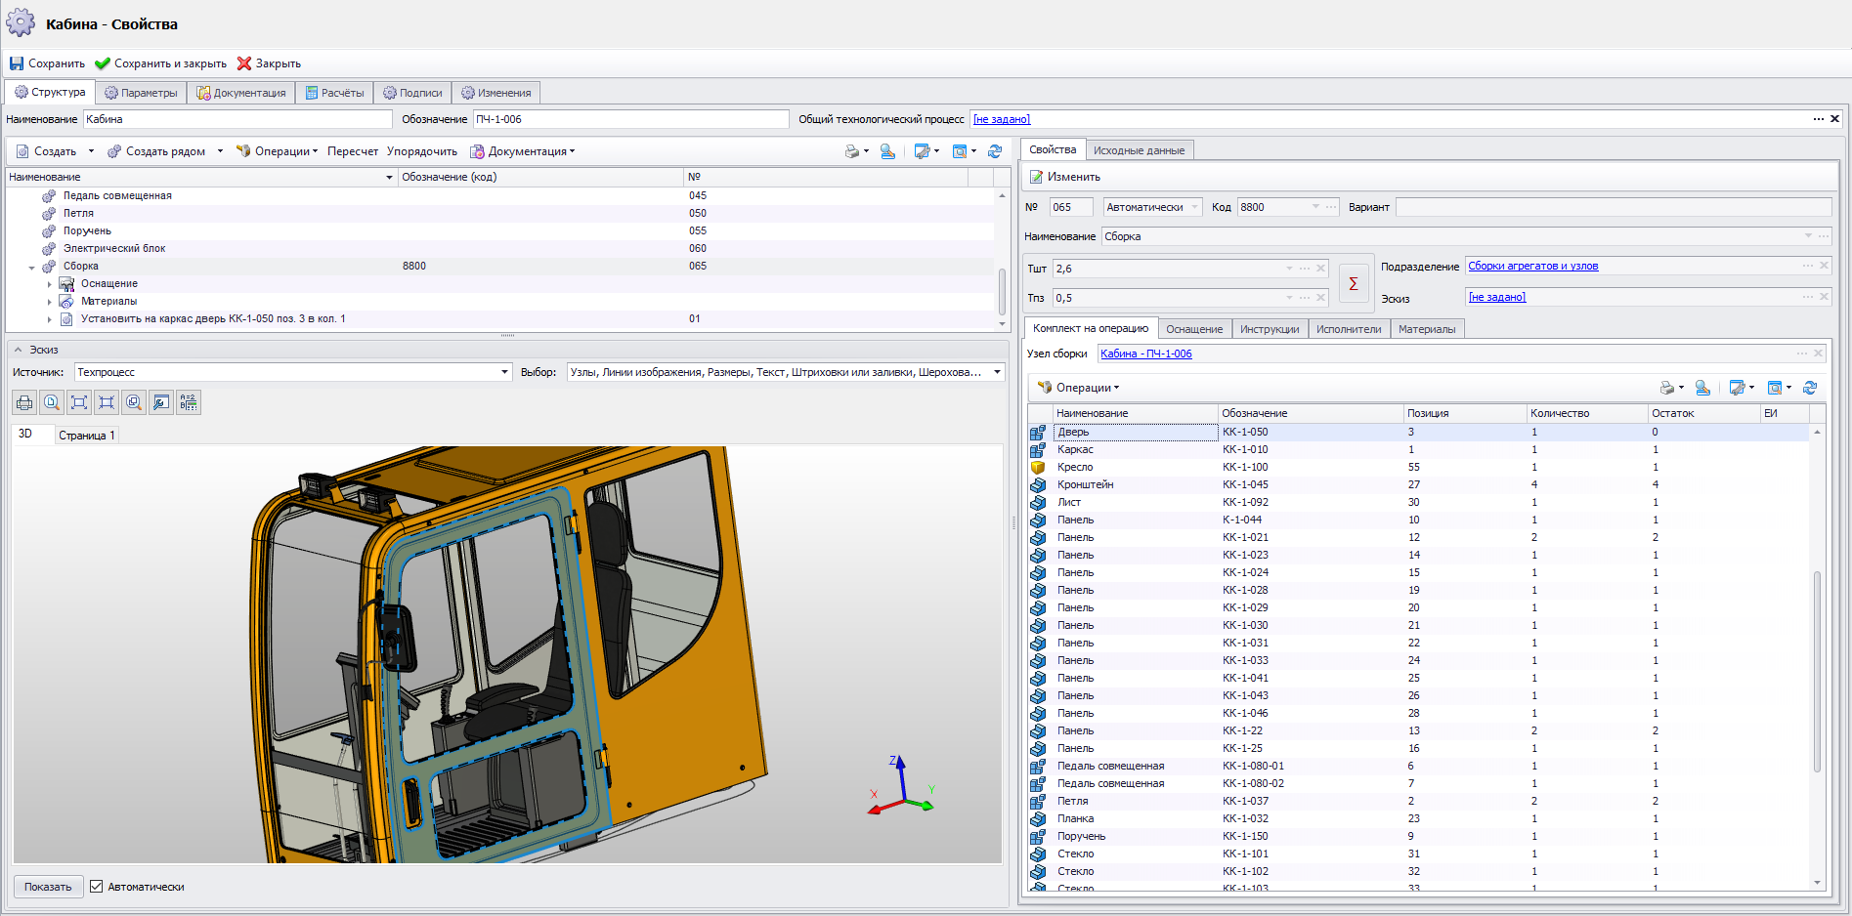Collapse the Эскиз panel
1852x916 pixels.
coord(18,350)
